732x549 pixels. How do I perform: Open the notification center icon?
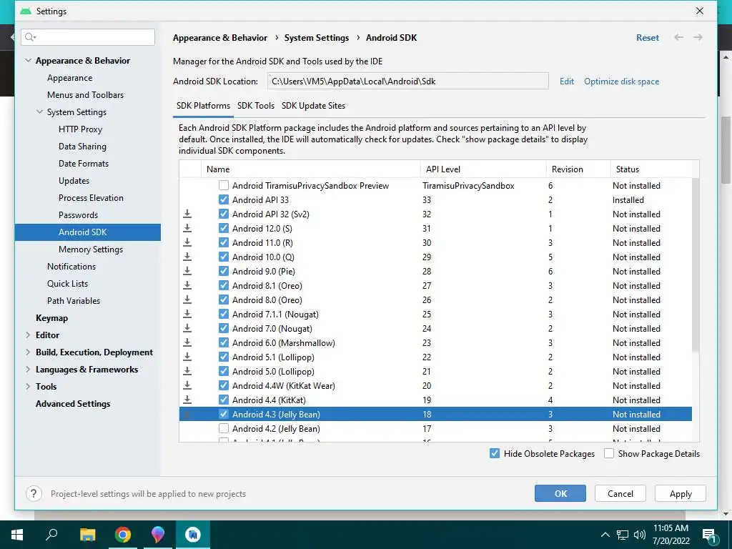point(710,535)
